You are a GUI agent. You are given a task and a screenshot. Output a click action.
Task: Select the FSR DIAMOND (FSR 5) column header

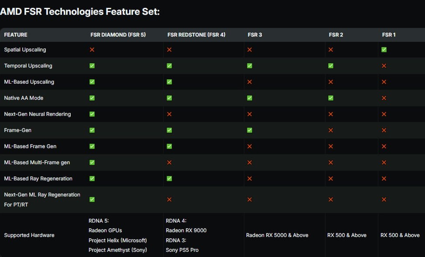[118, 35]
